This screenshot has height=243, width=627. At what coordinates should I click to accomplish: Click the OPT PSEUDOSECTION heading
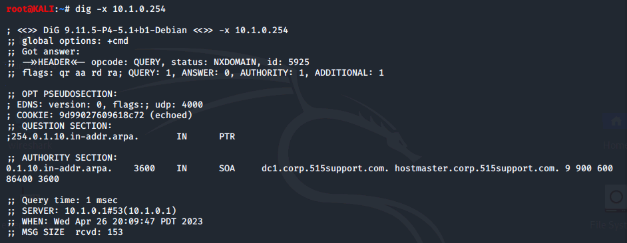pos(69,94)
